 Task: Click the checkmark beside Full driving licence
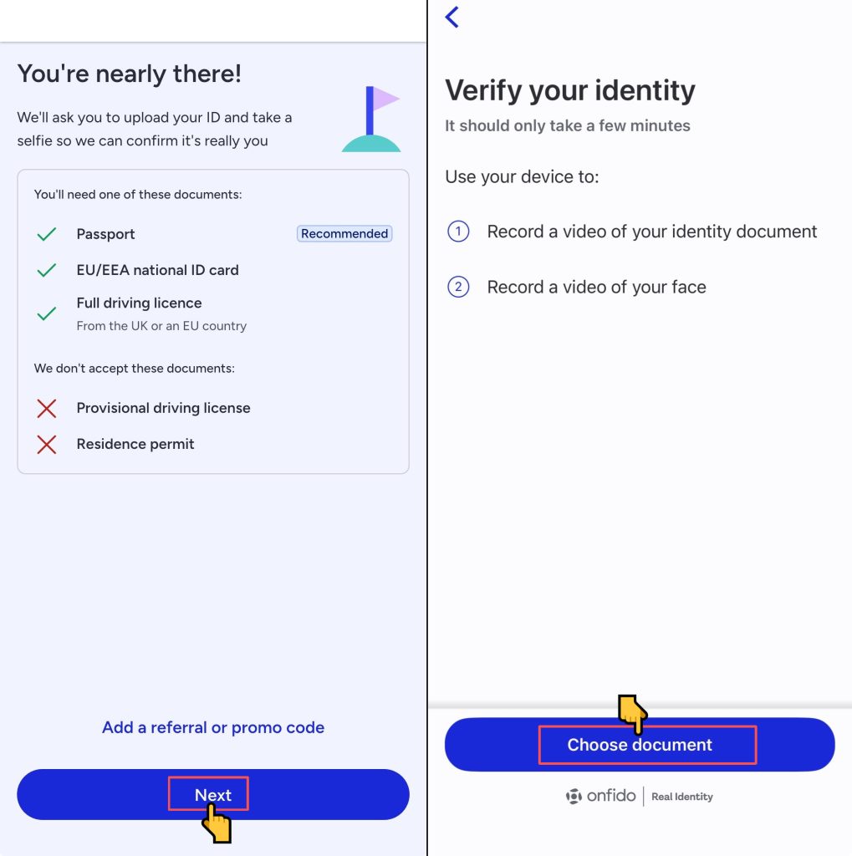[x=47, y=313]
